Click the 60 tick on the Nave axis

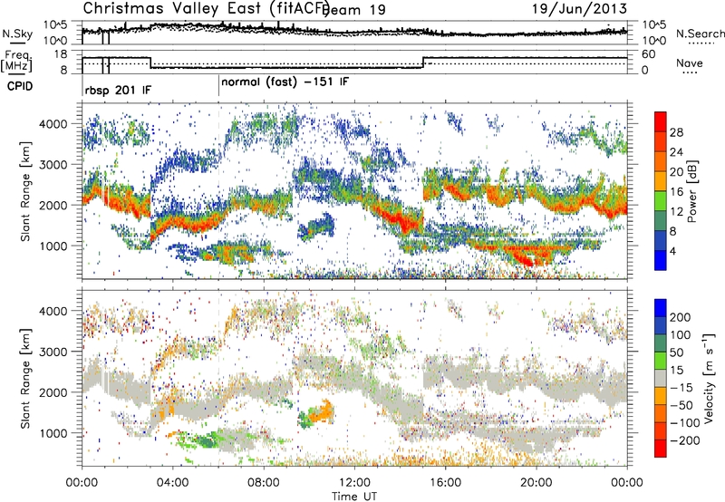point(648,54)
